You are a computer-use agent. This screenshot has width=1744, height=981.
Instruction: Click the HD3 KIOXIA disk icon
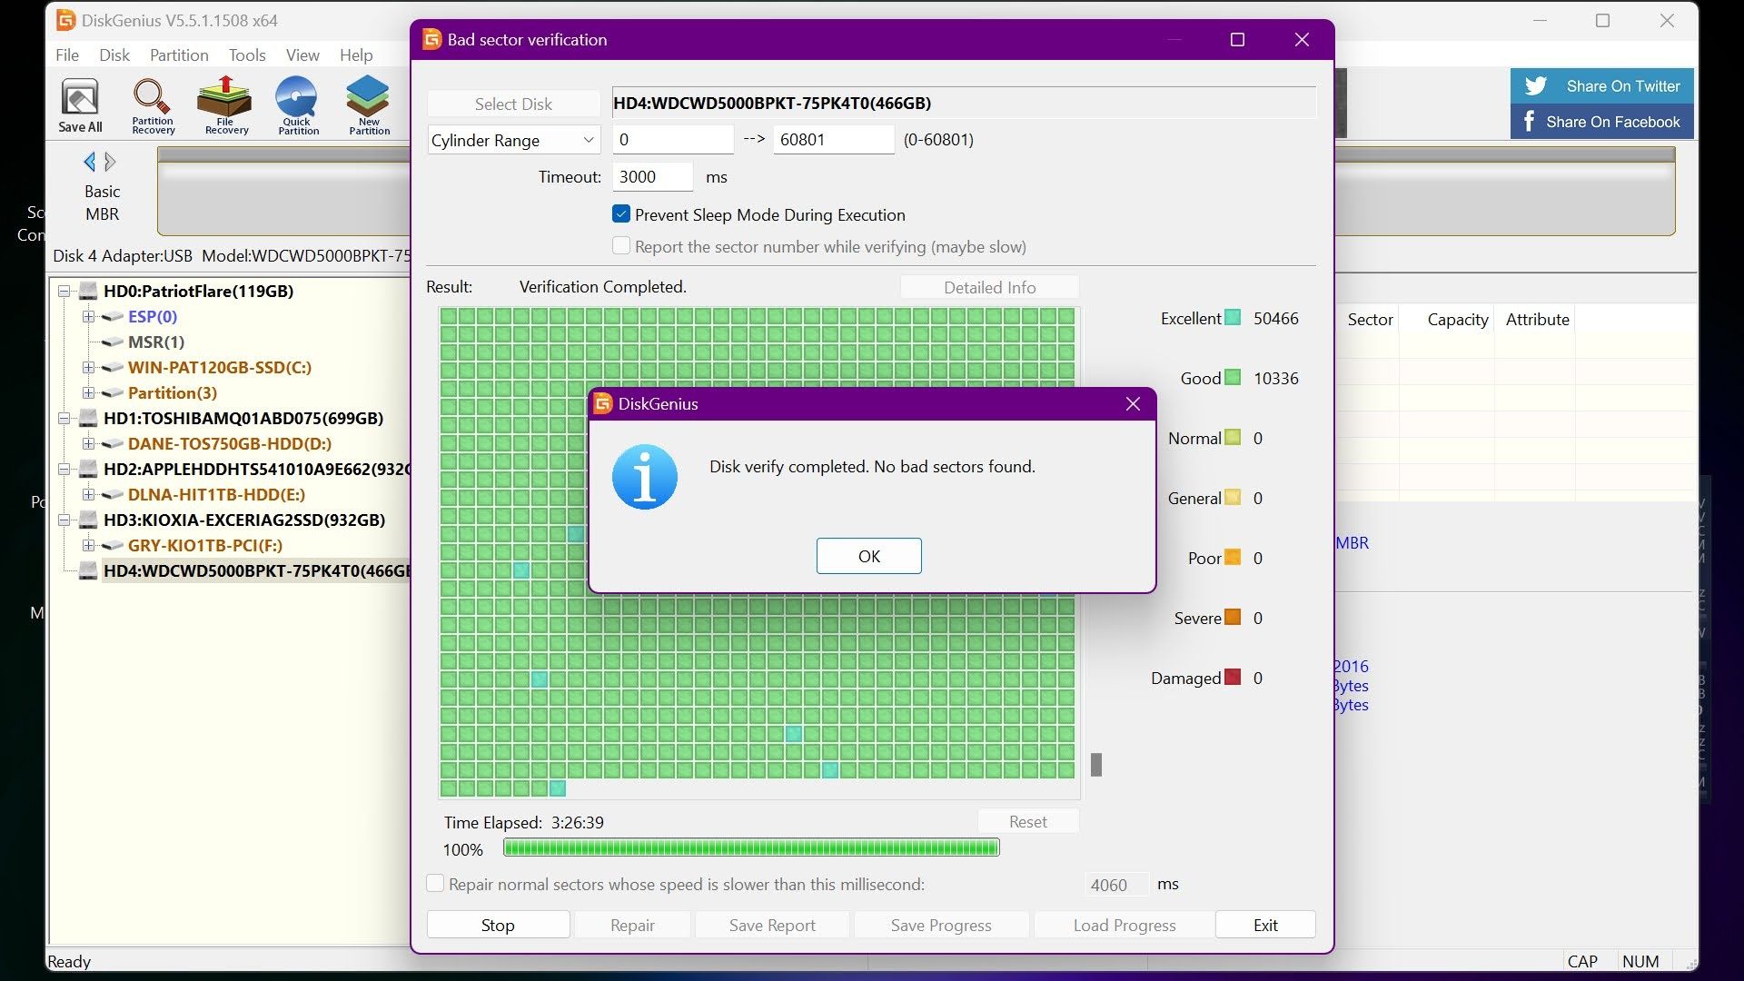[x=88, y=520]
